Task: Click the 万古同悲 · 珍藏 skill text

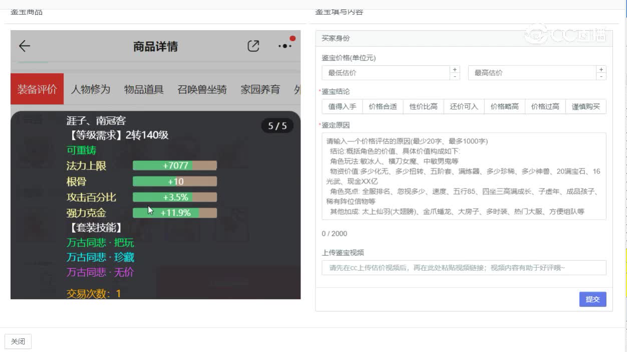Action: tap(100, 257)
